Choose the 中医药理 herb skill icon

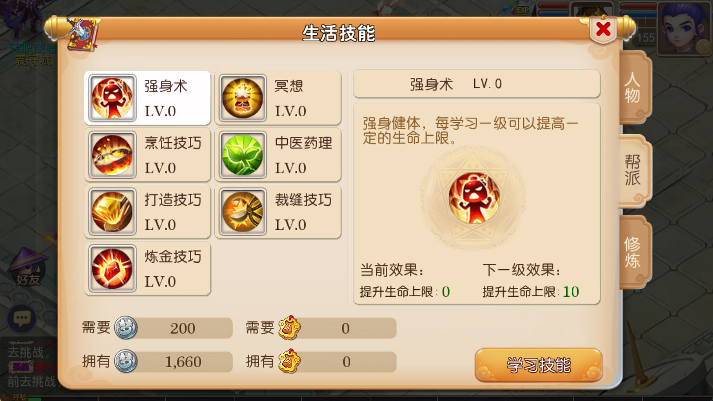pyautogui.click(x=243, y=155)
